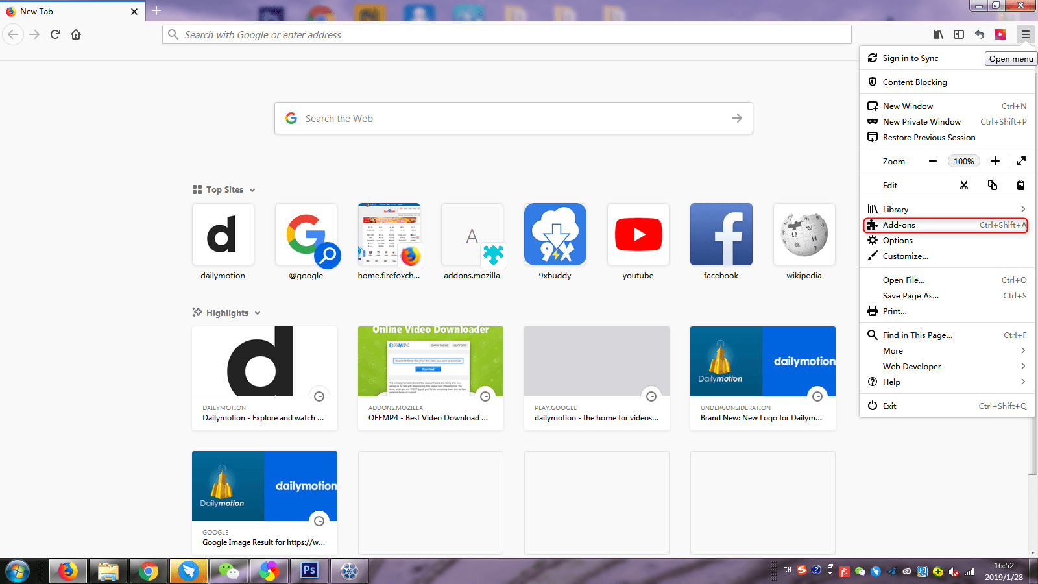Open the Library toolbar icon
Image resolution: width=1038 pixels, height=584 pixels.
click(x=938, y=34)
